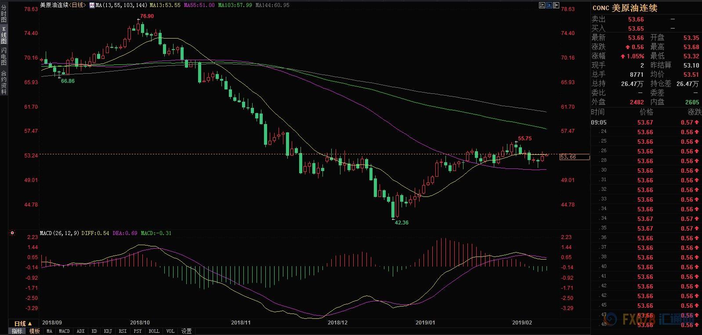The width and height of the screenshot is (702, 335).
Task: Click the MA indicator chart icon
Action: click(x=91, y=5)
